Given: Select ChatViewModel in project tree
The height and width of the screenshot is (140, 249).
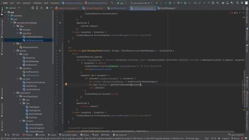Looking at the screenshot, I should point(35,114).
